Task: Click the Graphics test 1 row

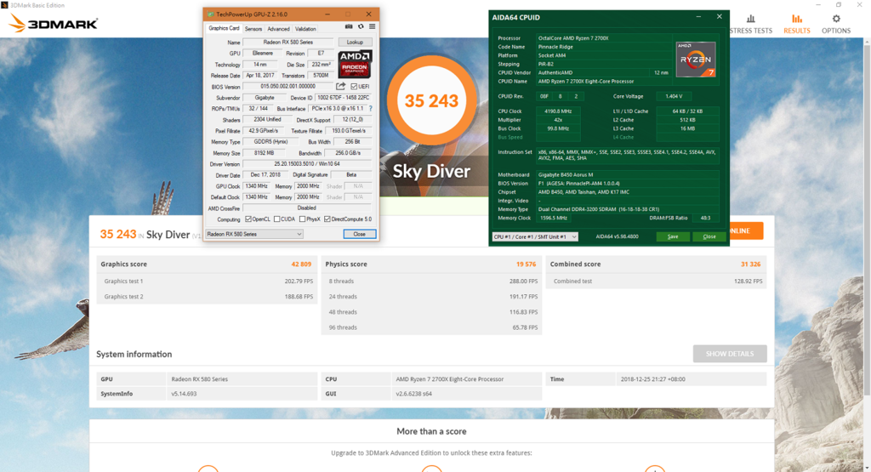Action: point(208,281)
